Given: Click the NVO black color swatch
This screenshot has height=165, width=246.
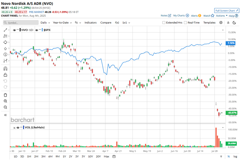Looking at the screenshot, I should click(20, 30).
